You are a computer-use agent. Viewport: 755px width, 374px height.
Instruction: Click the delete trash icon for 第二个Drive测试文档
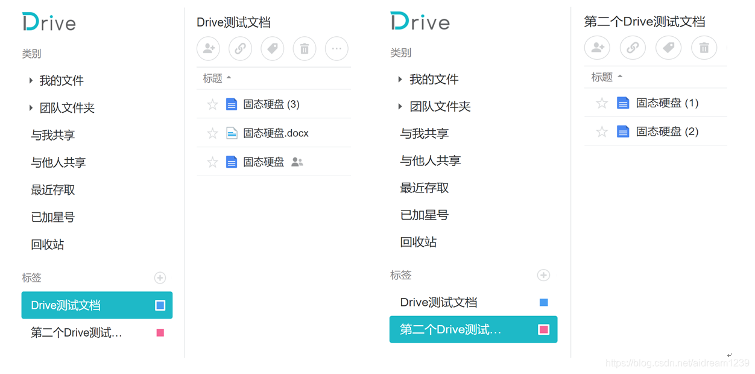click(x=704, y=46)
